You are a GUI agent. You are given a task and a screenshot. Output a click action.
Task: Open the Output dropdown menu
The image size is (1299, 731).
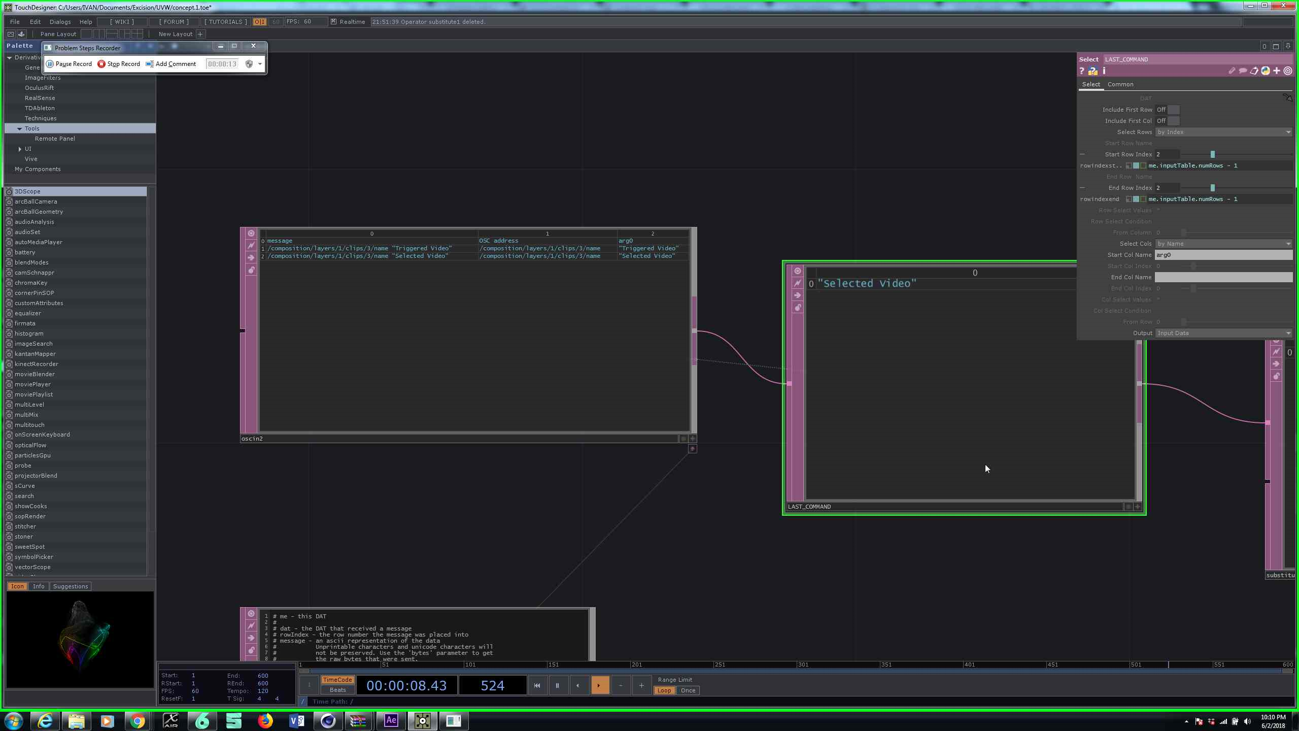click(1223, 333)
